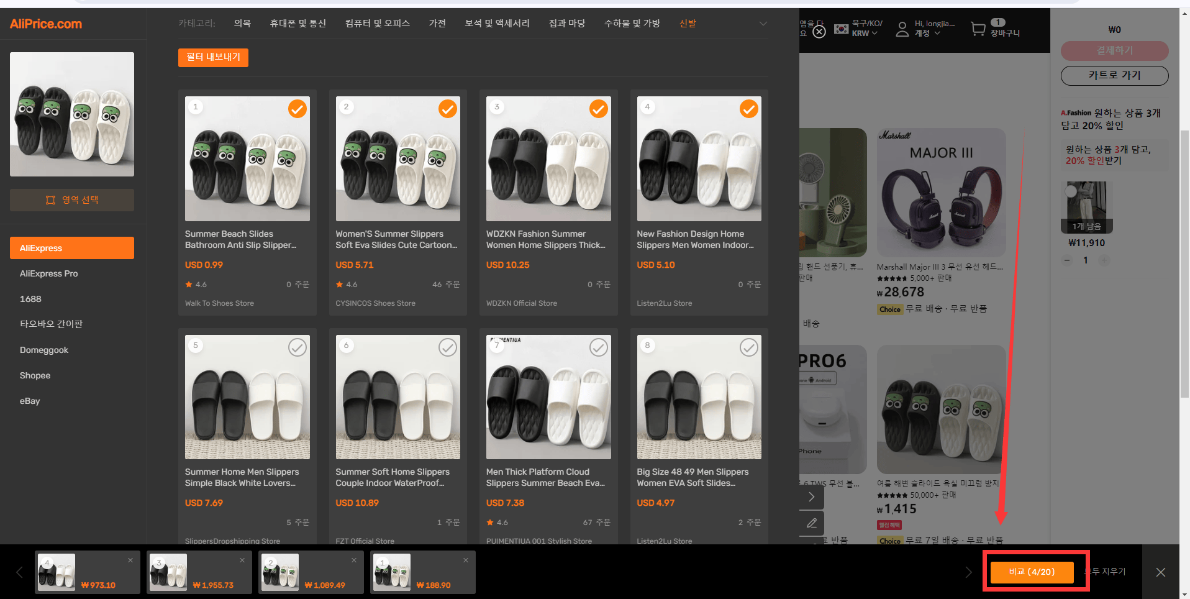Remove the ₩973.10 item from compare bar
The image size is (1190, 599).
[130, 560]
